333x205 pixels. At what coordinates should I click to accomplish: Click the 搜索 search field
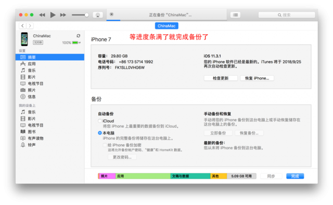click(x=287, y=15)
